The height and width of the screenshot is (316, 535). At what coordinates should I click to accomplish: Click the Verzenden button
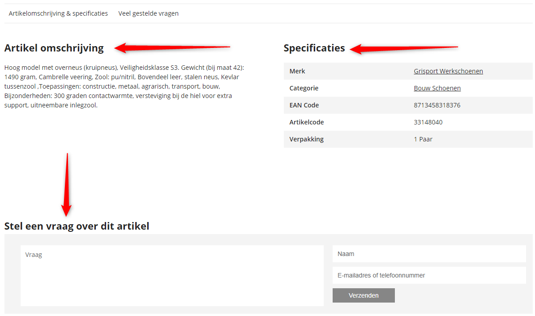[x=364, y=295]
